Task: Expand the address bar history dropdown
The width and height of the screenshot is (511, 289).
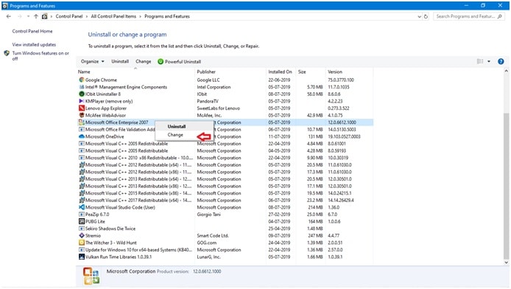Action: (x=420, y=16)
